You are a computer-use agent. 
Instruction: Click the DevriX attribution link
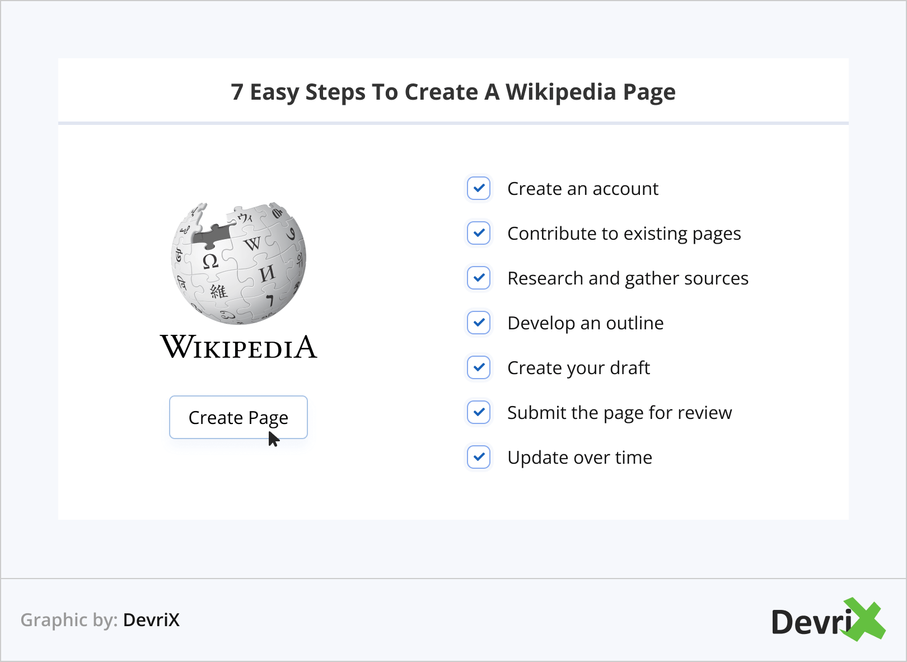pyautogui.click(x=151, y=621)
